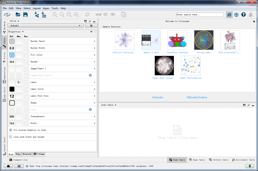The width and height of the screenshot is (258, 171).
Task: Toggle Lock node width and height checkbox
Action: [x=11, y=137]
